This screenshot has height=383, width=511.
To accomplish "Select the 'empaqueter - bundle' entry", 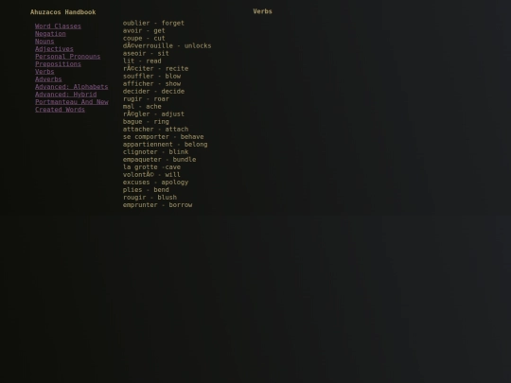I will tap(159, 159).
